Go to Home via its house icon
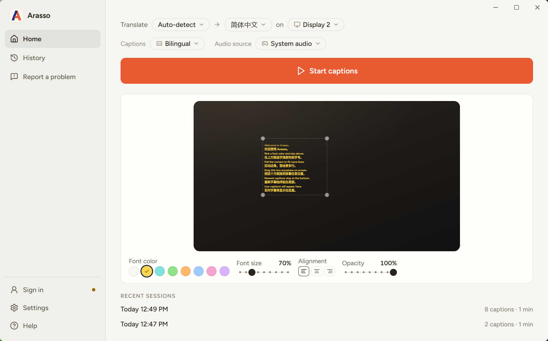The image size is (548, 341). pos(14,39)
